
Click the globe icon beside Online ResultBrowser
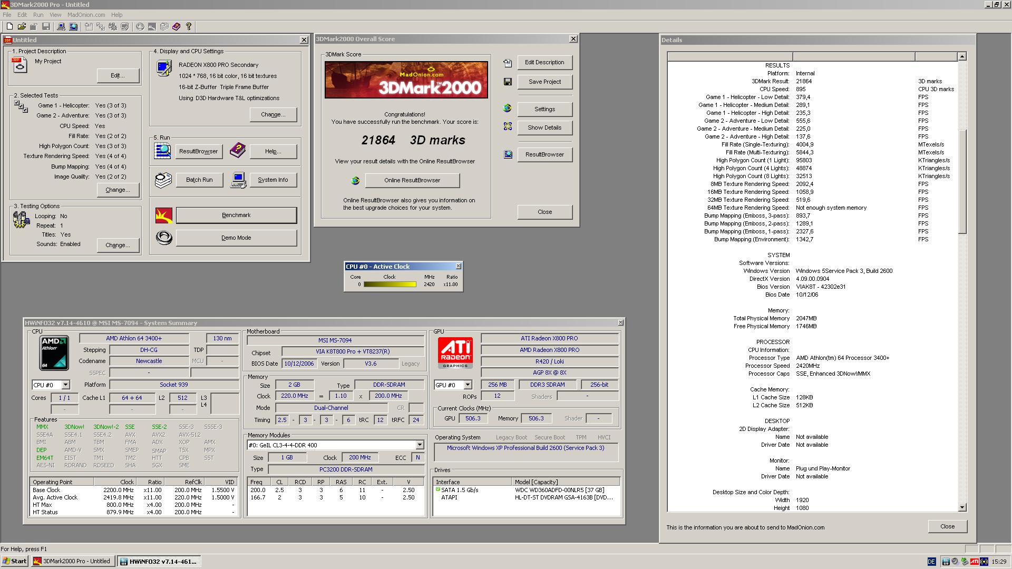pos(355,181)
